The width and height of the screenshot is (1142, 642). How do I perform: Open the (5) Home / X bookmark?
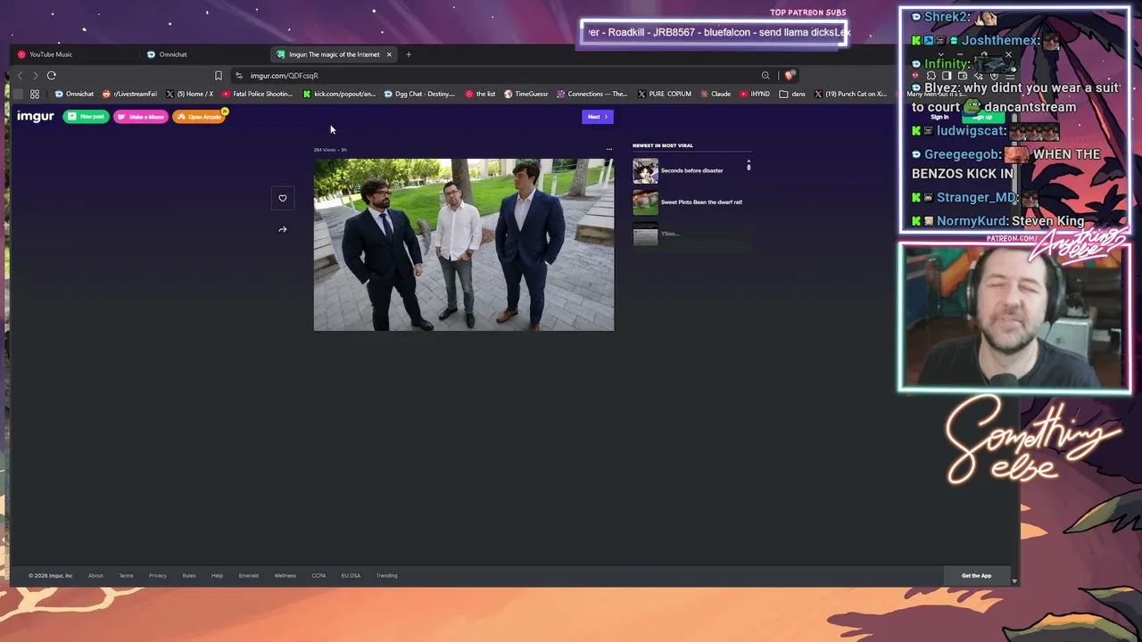tap(189, 94)
